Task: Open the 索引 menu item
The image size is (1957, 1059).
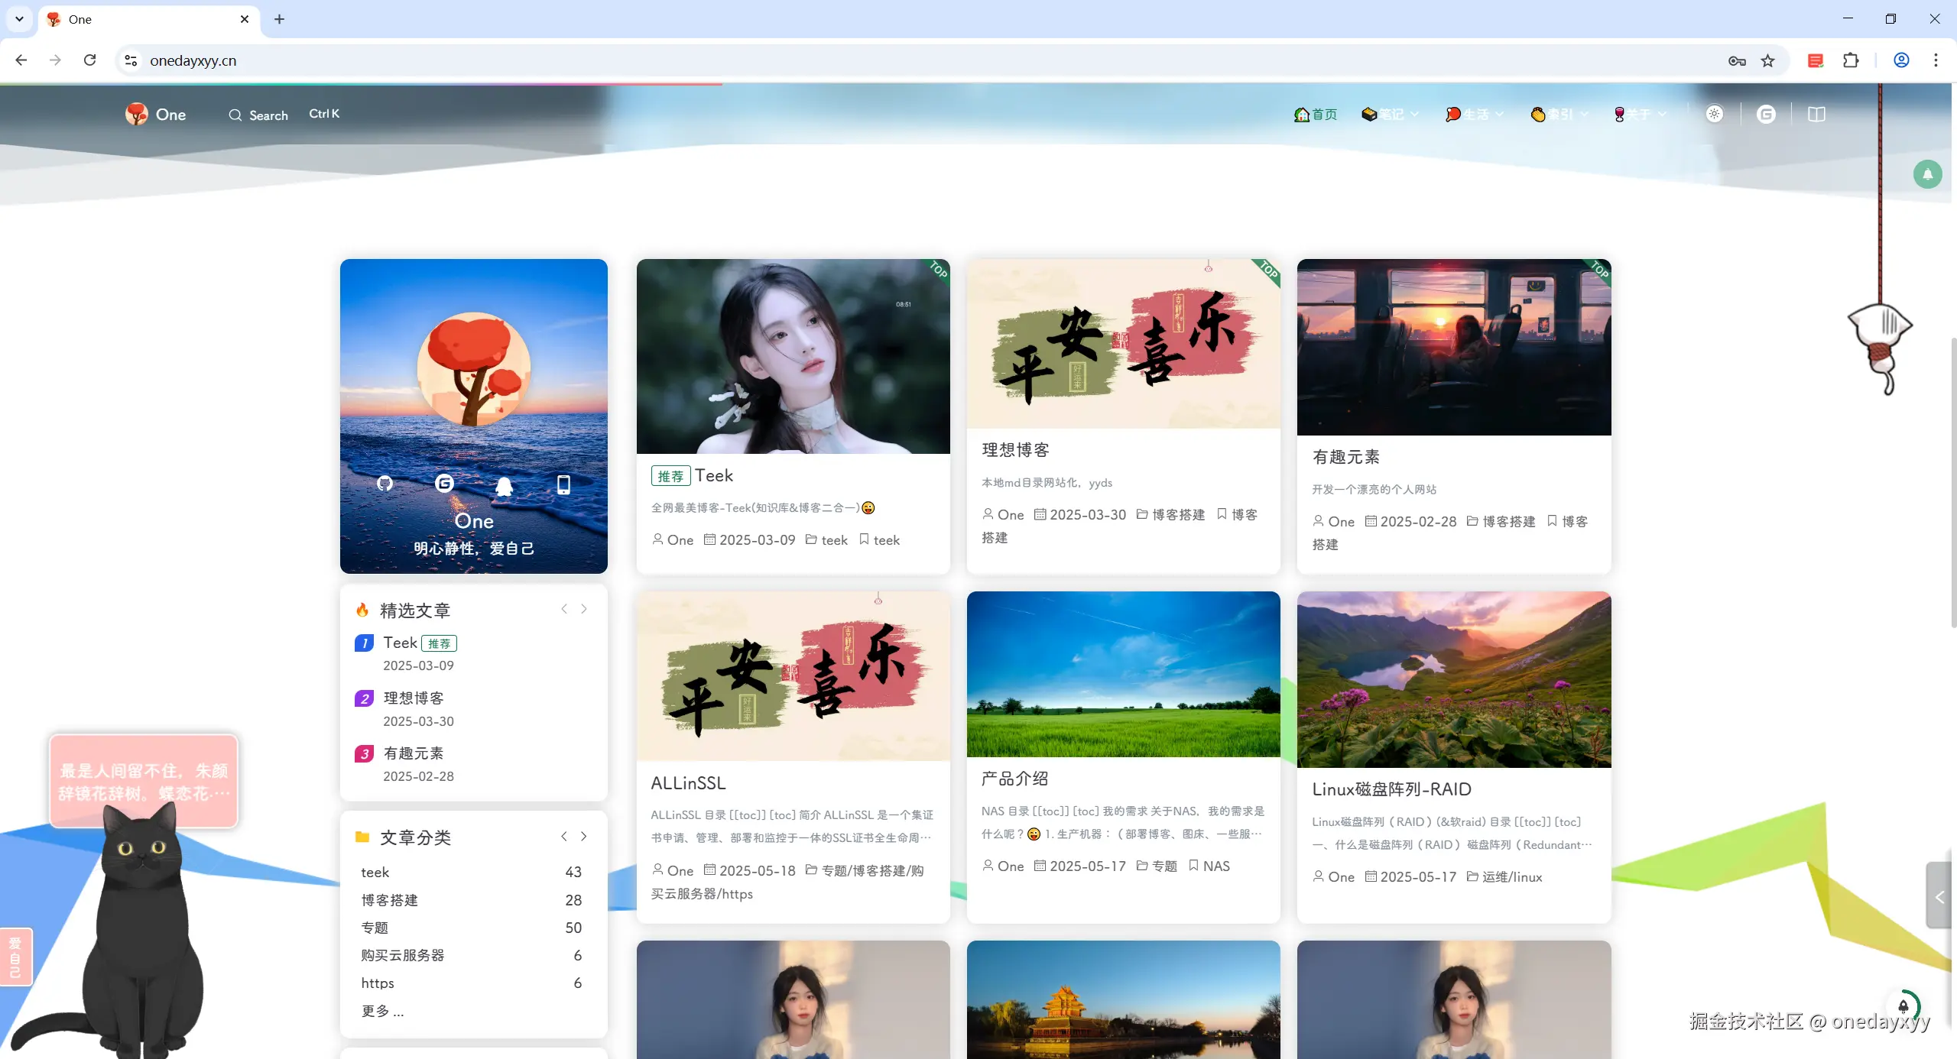Action: click(x=1559, y=115)
